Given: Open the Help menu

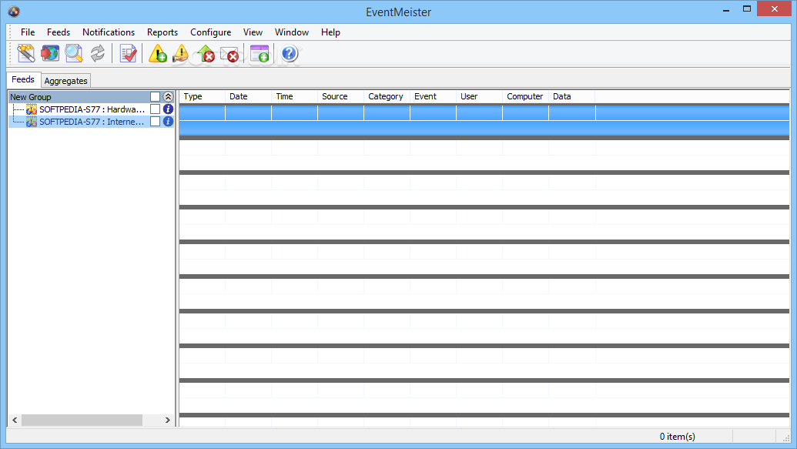Looking at the screenshot, I should click(330, 32).
